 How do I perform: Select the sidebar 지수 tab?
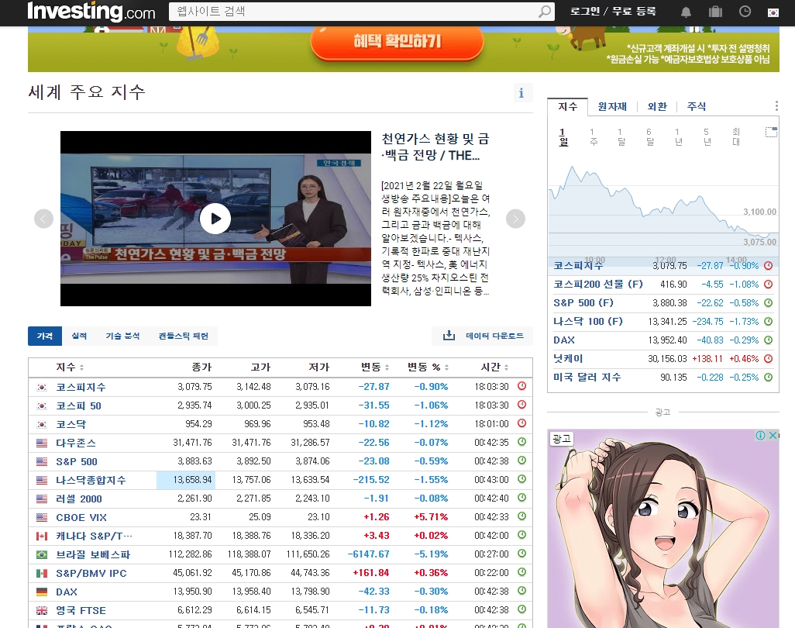coord(568,106)
